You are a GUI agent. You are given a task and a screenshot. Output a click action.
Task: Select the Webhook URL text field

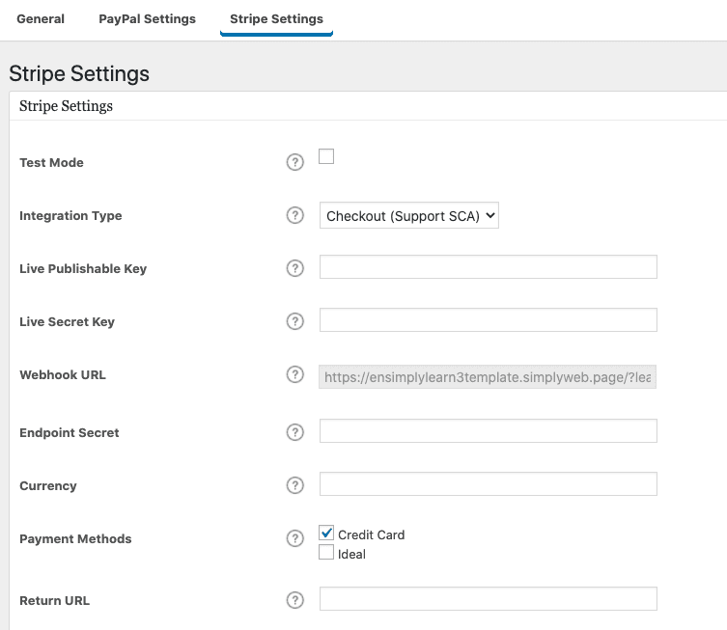click(x=488, y=378)
